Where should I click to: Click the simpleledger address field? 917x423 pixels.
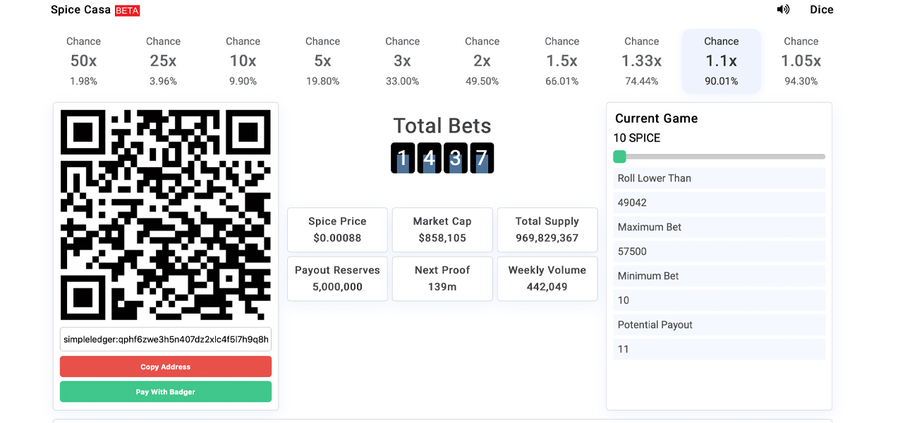(166, 339)
